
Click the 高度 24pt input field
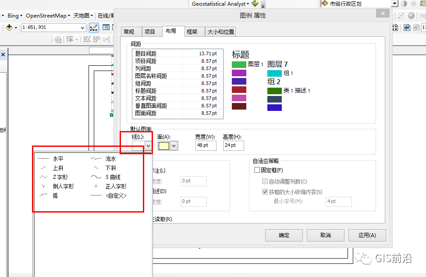233,145
